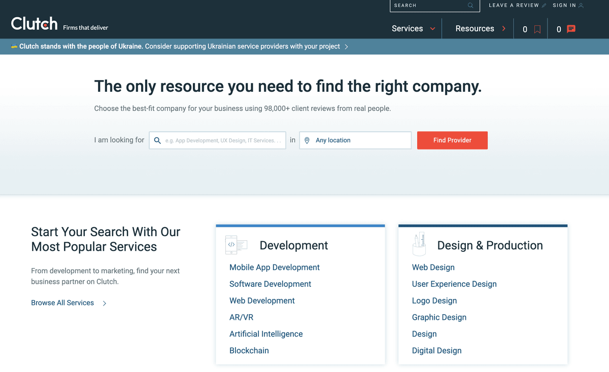Open saved bookmarks via bookmark icon
The height and width of the screenshot is (372, 609).
[537, 29]
